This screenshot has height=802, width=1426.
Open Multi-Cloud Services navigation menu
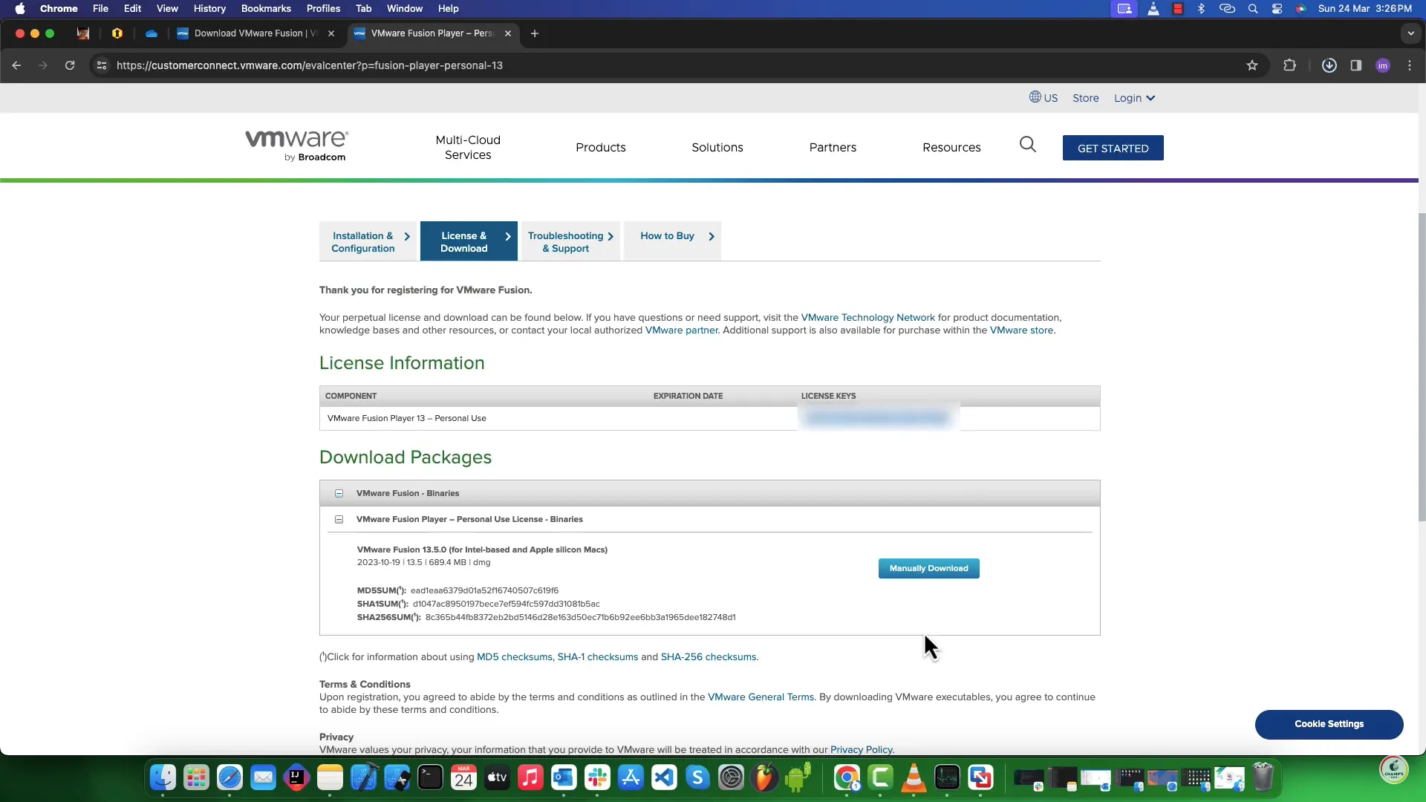pos(468,147)
